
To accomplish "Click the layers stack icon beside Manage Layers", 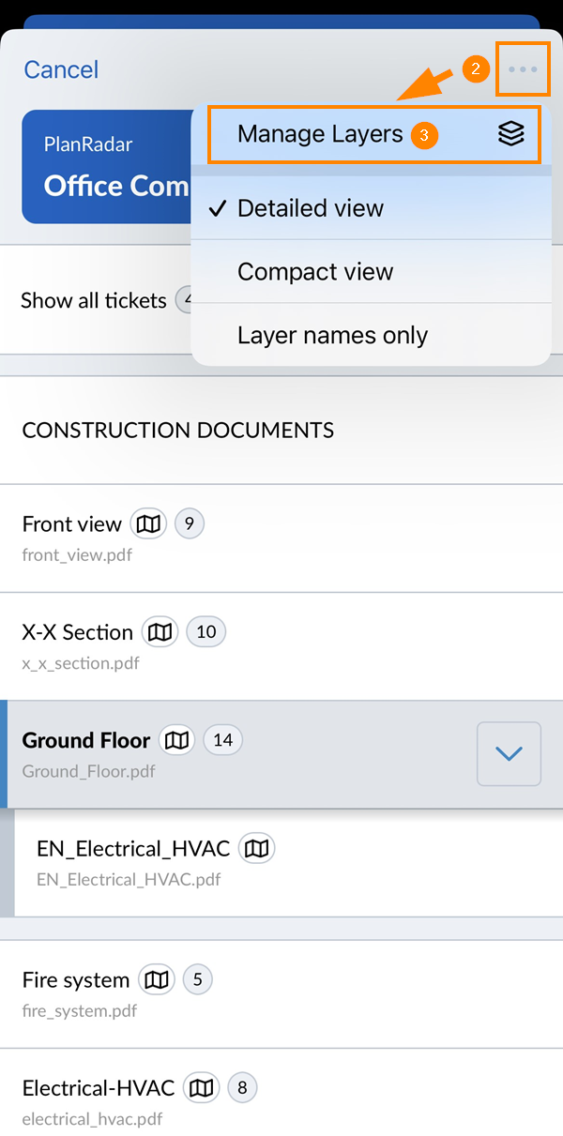I will tap(511, 134).
